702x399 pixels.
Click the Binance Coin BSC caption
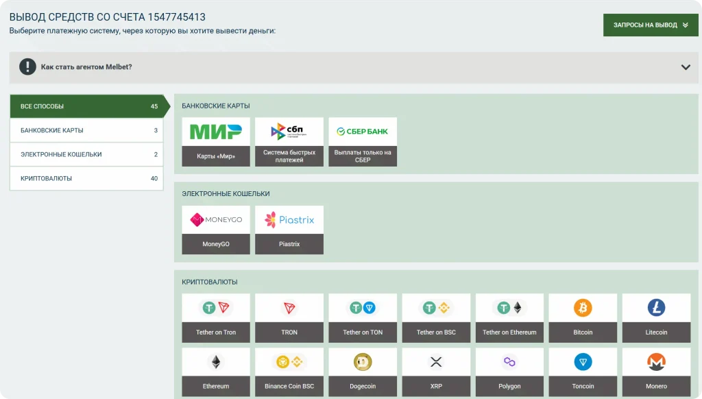coord(289,386)
